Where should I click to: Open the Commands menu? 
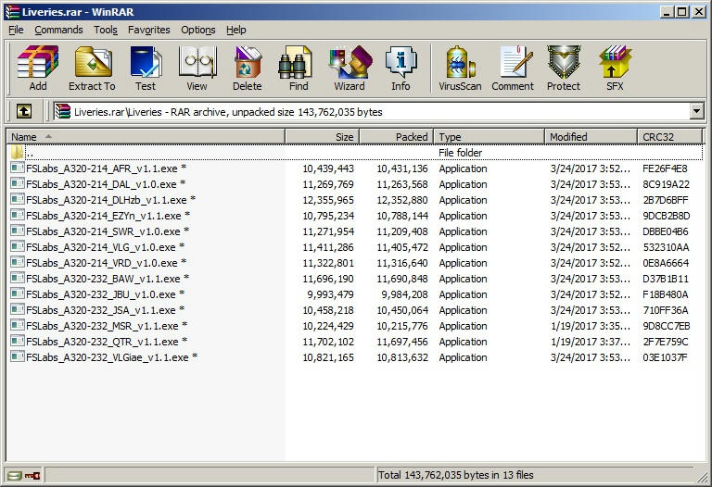tap(58, 30)
